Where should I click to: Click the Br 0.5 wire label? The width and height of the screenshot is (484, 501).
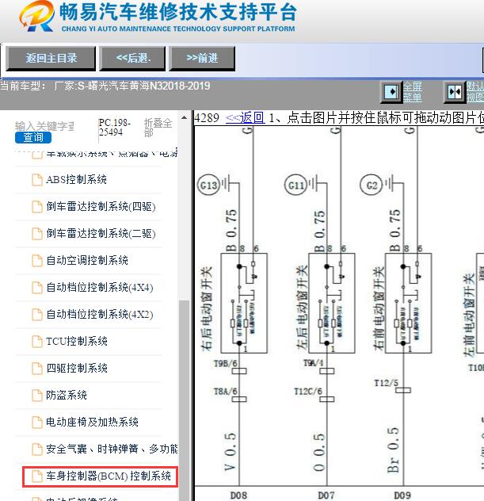[394, 450]
